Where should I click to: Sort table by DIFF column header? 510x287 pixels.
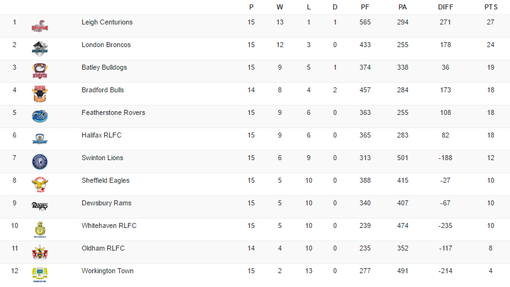click(x=446, y=7)
